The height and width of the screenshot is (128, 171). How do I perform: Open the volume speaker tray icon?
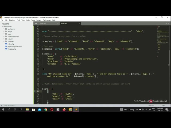point(146,110)
